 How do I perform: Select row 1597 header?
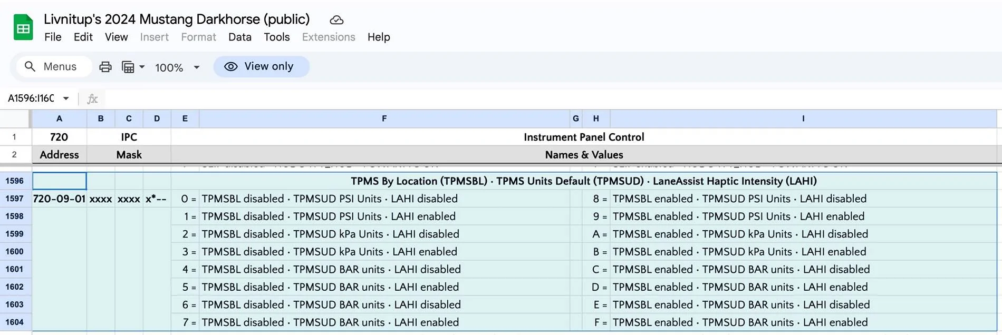click(15, 199)
